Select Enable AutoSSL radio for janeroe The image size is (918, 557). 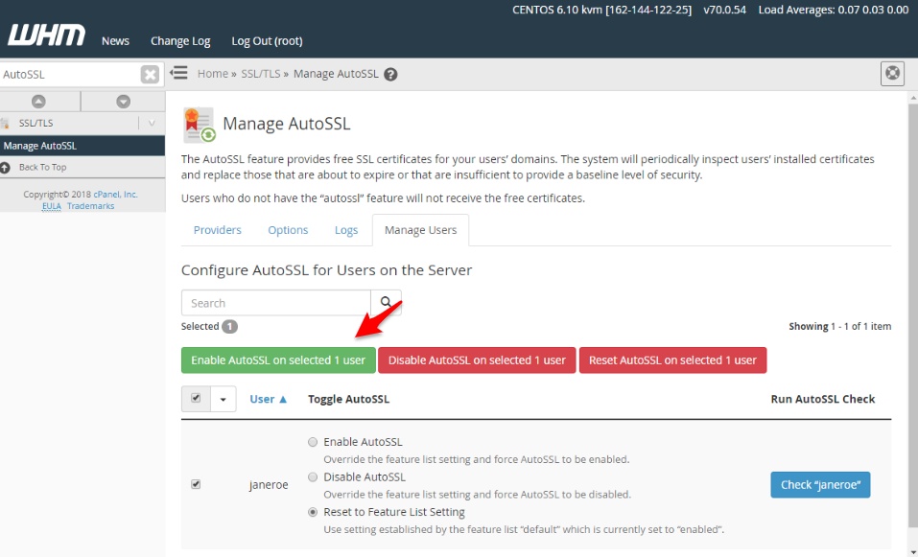point(313,442)
